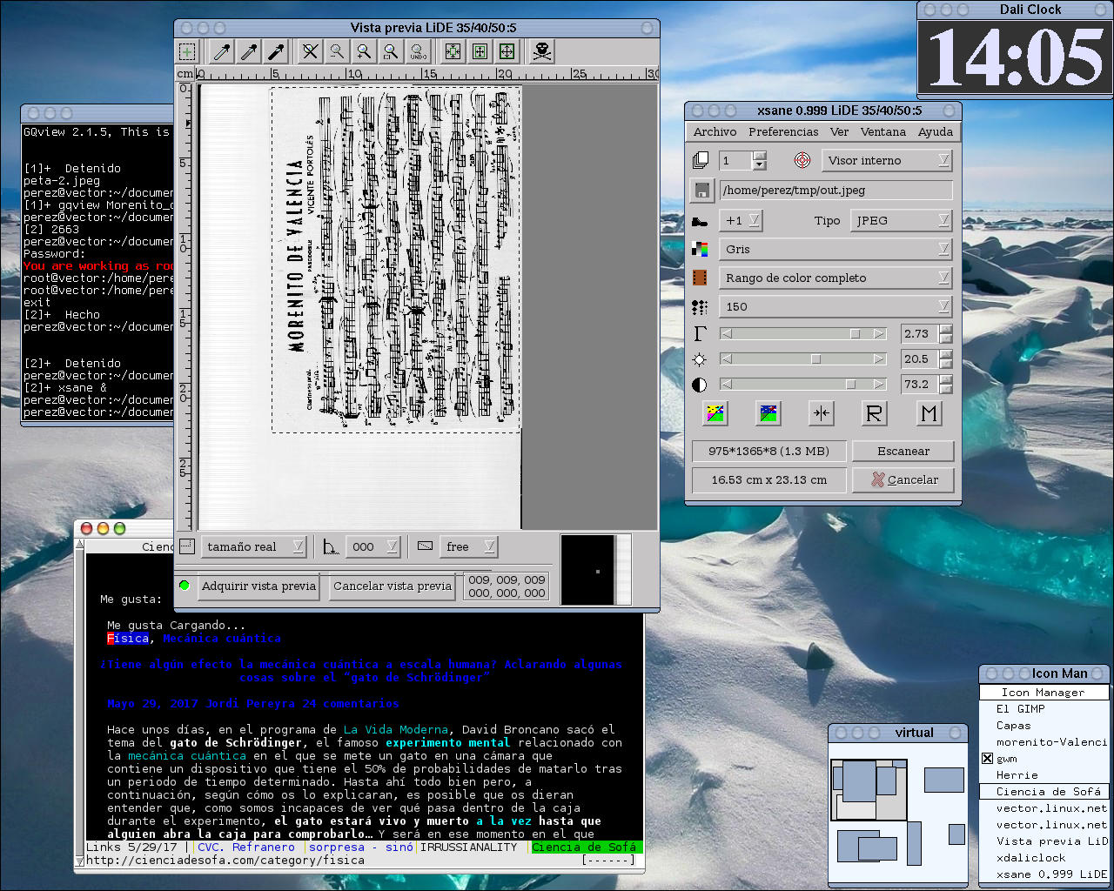The height and width of the screenshot is (891, 1114).
Task: Increase the scan page count with the up arrow
Action: 759,156
